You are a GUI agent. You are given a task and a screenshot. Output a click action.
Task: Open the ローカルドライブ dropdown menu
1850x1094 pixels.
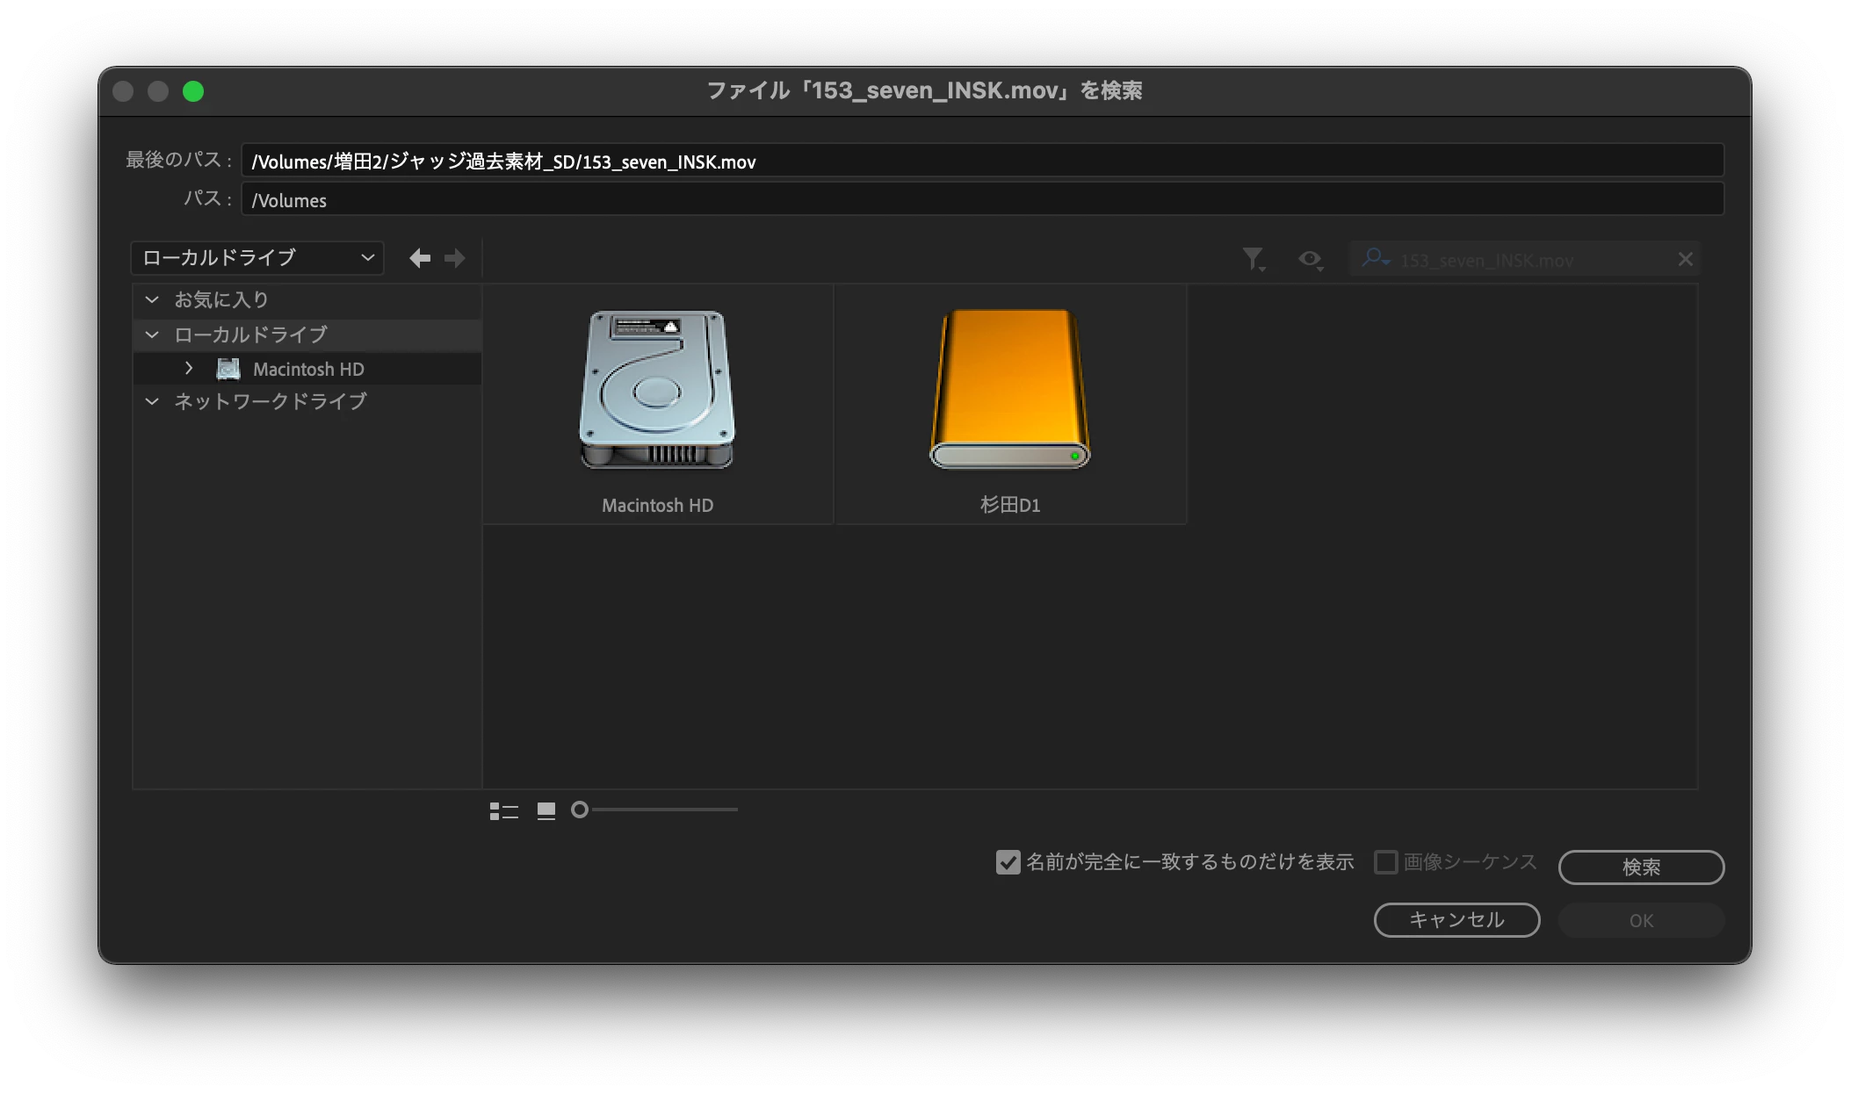click(257, 258)
